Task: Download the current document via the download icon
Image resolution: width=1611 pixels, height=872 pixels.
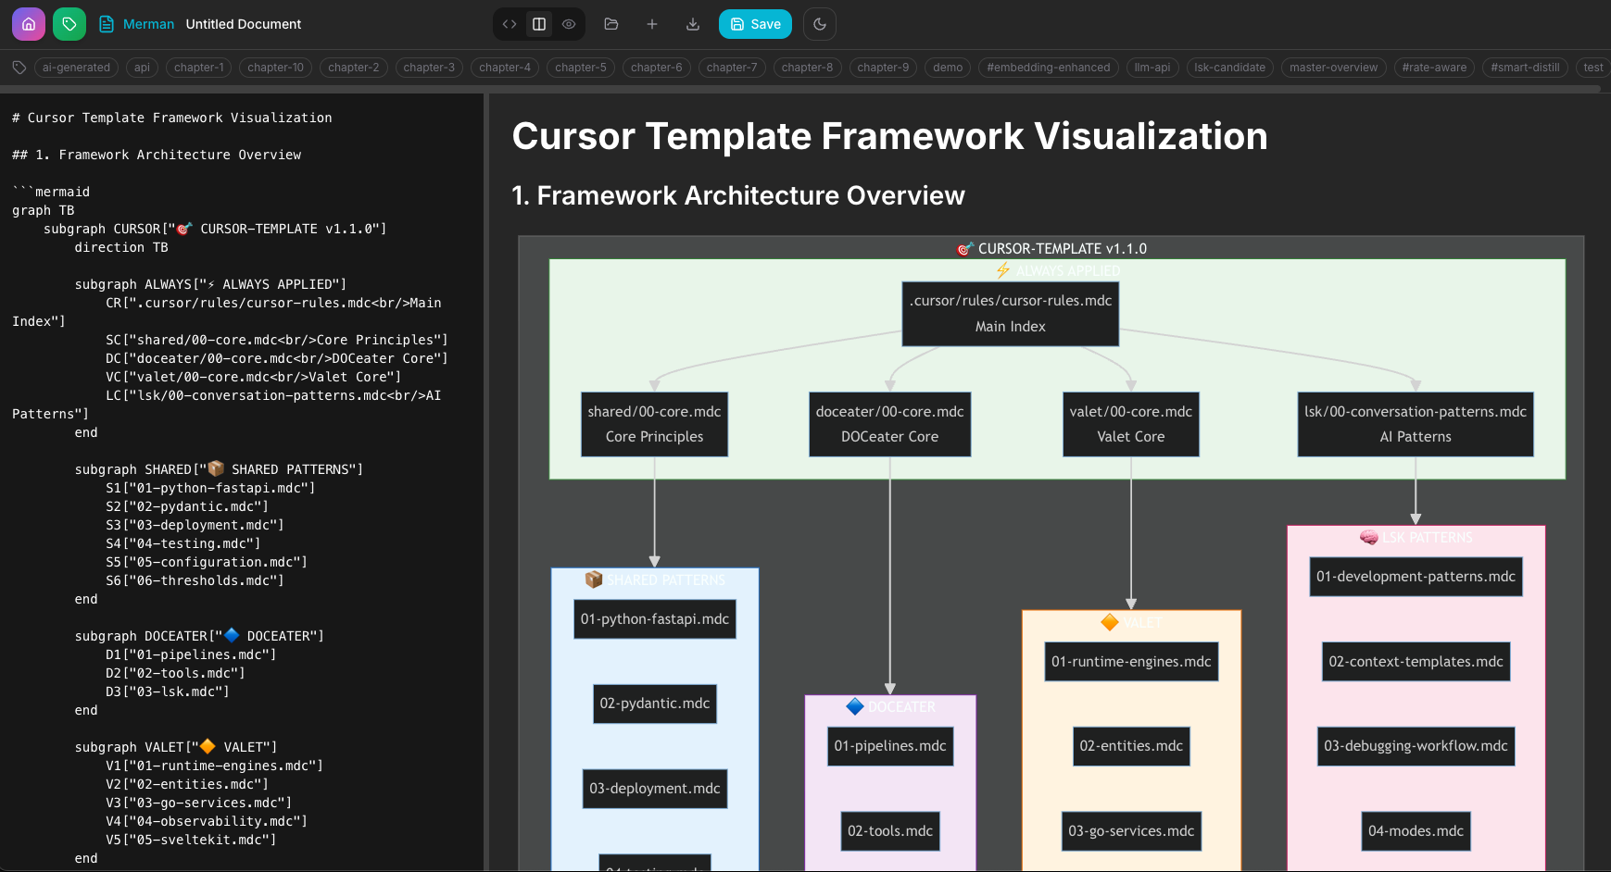Action: (x=692, y=24)
